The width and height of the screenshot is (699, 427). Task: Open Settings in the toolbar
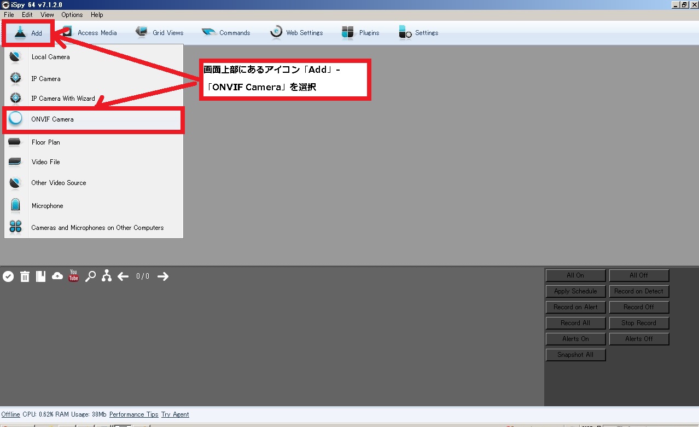click(418, 33)
